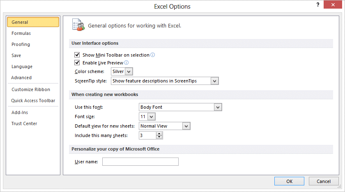Click the General options header icon

(x=78, y=25)
